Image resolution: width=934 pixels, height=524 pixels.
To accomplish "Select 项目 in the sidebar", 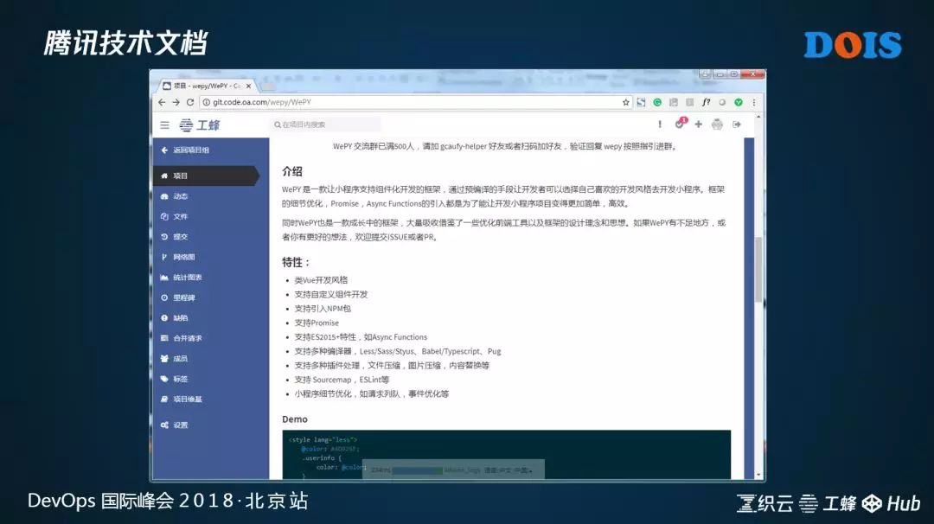I will point(206,176).
